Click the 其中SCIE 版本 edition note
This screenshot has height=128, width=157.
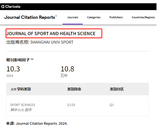pyautogui.click(x=21, y=110)
